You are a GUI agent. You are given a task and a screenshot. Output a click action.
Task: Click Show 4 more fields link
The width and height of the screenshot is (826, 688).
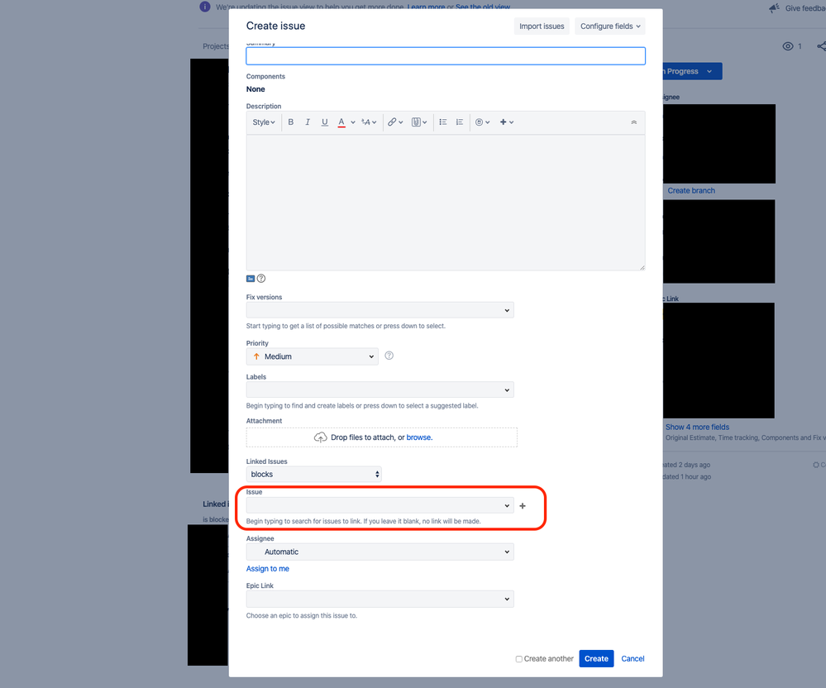tap(697, 428)
